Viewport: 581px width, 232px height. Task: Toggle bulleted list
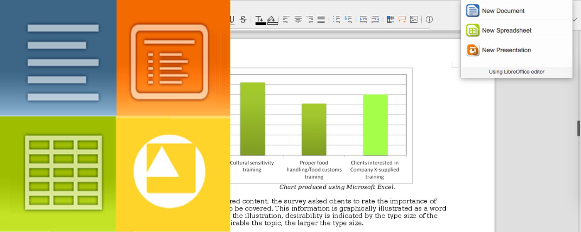click(337, 19)
